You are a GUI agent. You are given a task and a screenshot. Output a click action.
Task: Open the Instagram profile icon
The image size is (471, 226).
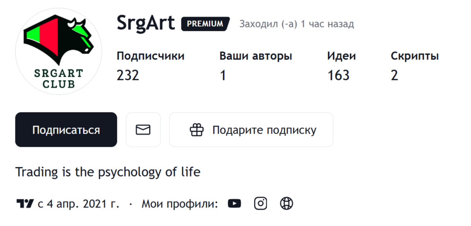tap(260, 202)
